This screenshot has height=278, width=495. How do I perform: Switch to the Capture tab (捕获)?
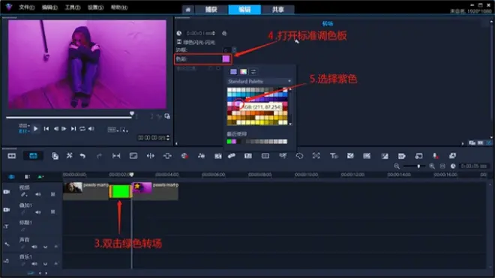[x=211, y=10]
